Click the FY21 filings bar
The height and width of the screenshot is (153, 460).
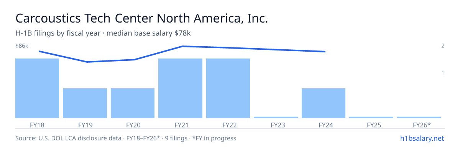coord(180,88)
